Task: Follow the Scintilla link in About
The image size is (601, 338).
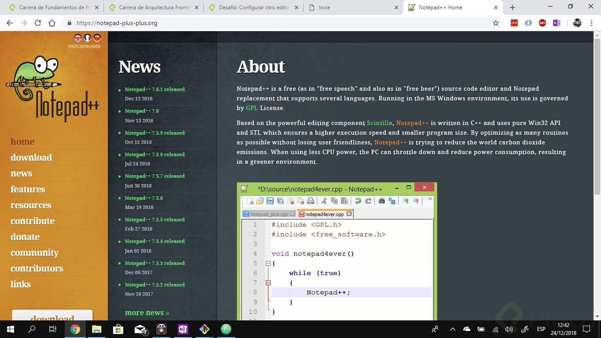Action: click(379, 123)
